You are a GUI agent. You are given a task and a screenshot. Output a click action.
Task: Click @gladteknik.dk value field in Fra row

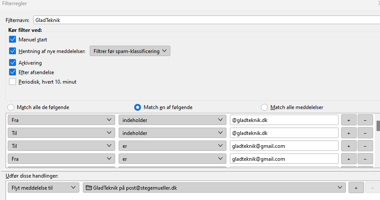pos(284,120)
